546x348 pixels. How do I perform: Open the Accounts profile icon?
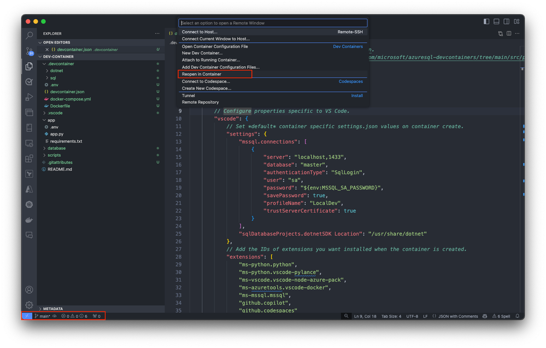[x=30, y=290]
